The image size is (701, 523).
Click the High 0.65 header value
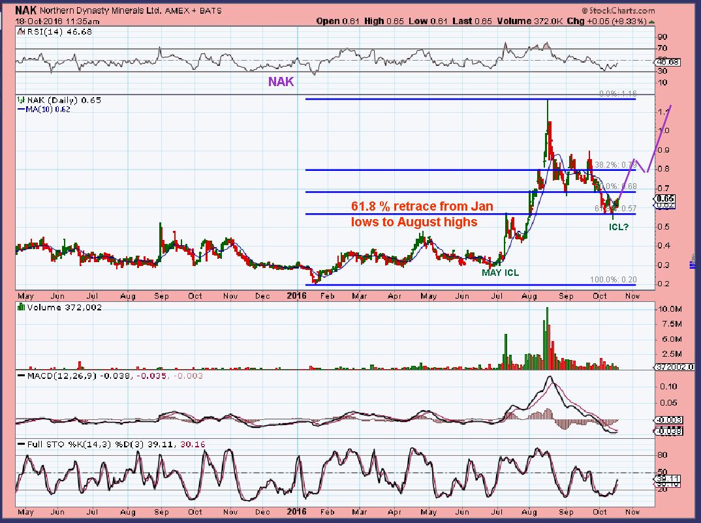pyautogui.click(x=384, y=21)
